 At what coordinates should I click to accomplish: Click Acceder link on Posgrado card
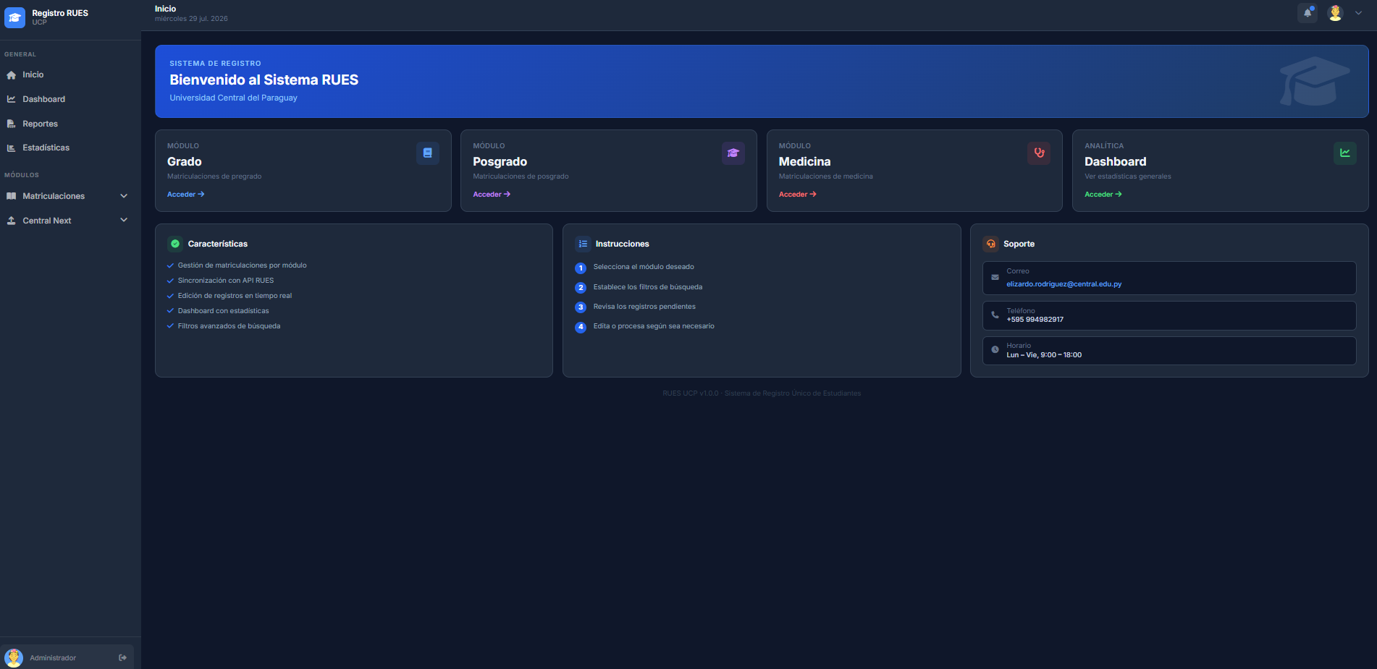coord(492,195)
